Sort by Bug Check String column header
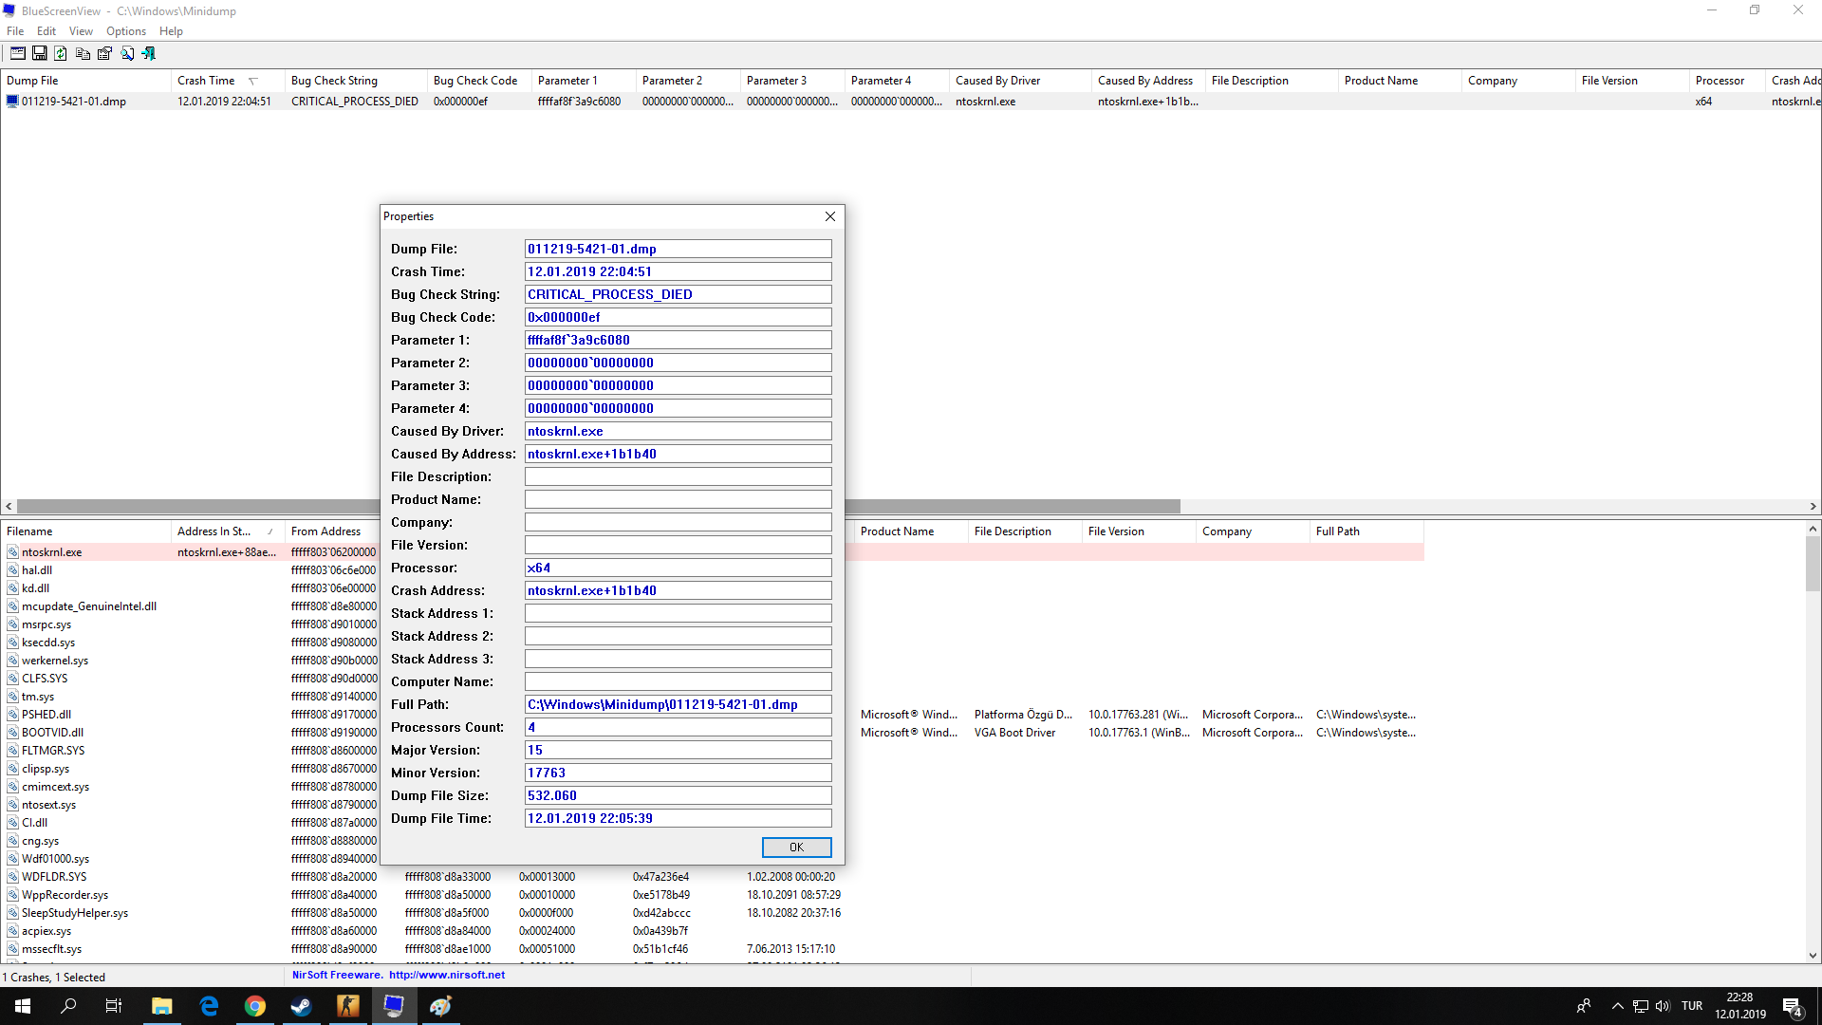Viewport: 1822px width, 1025px height. pos(356,81)
